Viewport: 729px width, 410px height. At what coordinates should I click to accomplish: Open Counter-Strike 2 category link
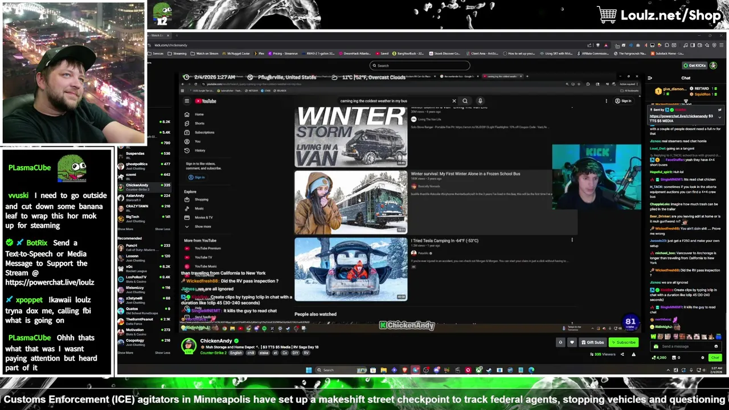coord(213,353)
